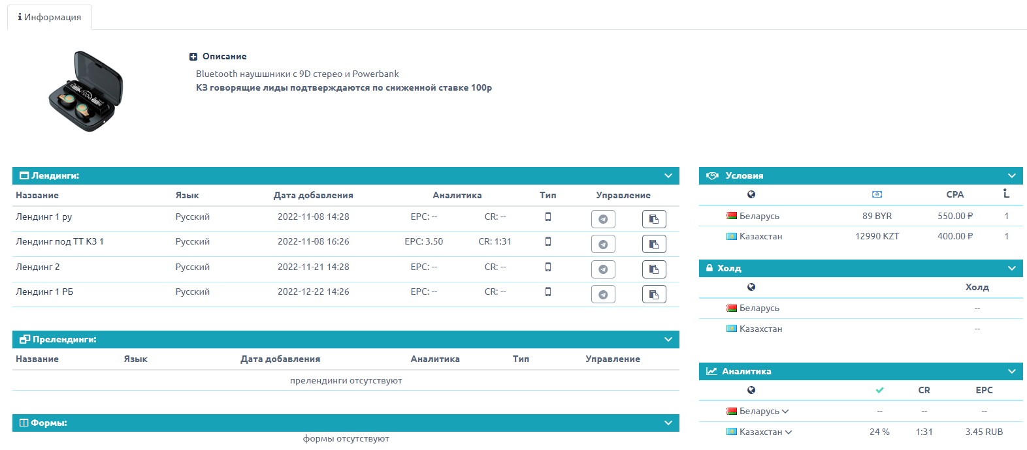Collapse the Условия panel
The image size is (1027, 450).
click(x=1011, y=176)
